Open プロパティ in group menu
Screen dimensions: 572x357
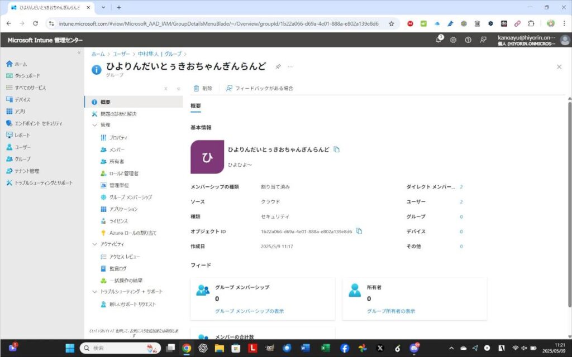click(114, 138)
